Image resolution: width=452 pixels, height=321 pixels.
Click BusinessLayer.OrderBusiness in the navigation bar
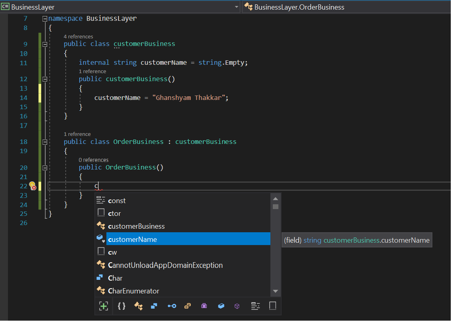(298, 7)
